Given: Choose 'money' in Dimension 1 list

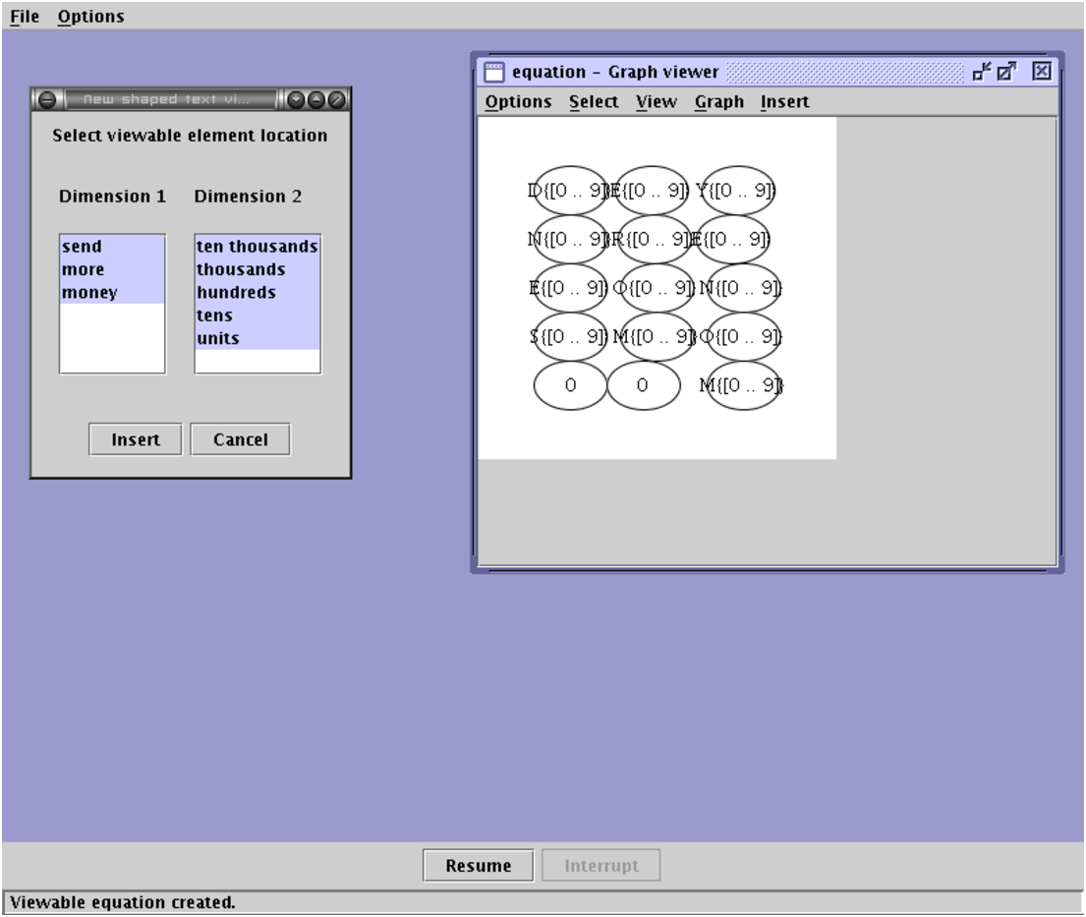Looking at the screenshot, I should (89, 293).
